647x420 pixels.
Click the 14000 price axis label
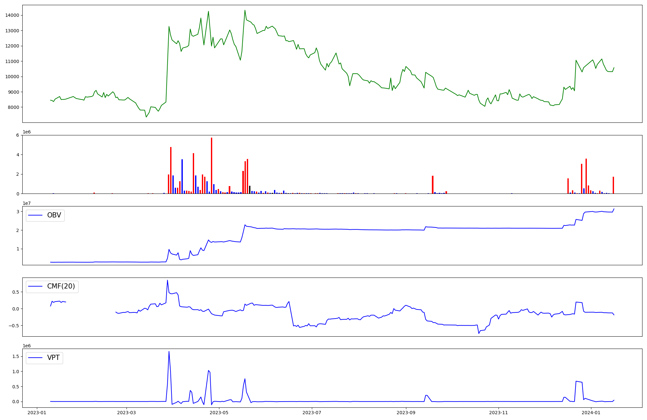pos(12,15)
